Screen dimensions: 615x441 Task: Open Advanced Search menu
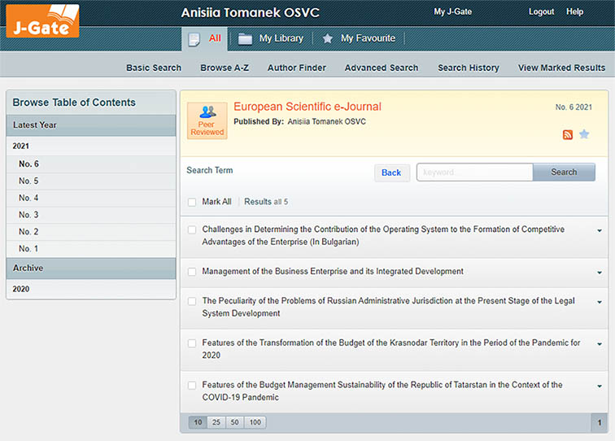(x=381, y=68)
